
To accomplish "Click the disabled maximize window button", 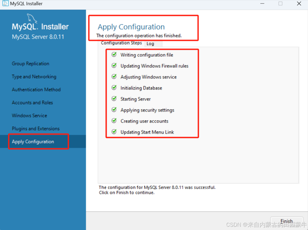I will [x=280, y=4].
